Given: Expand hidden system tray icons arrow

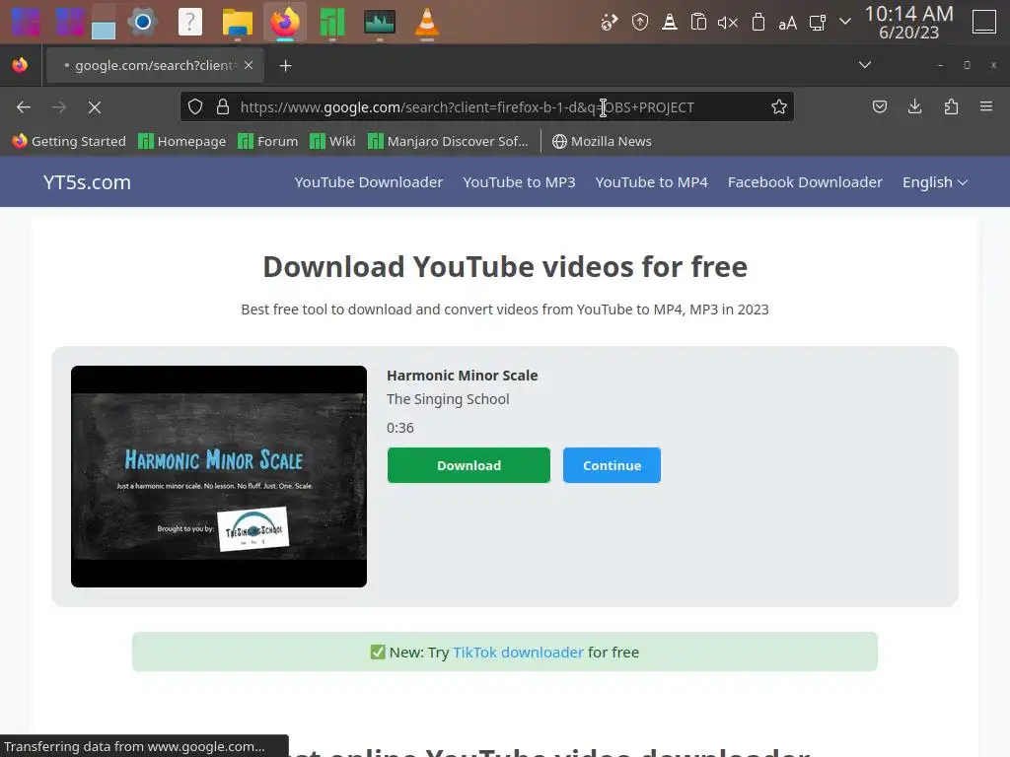Looking at the screenshot, I should pos(845,22).
